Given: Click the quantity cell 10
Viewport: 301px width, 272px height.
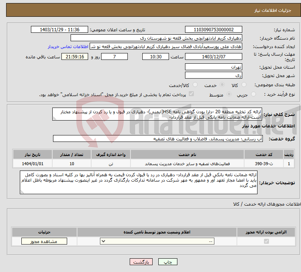Looking at the screenshot, I should click(x=72, y=164).
